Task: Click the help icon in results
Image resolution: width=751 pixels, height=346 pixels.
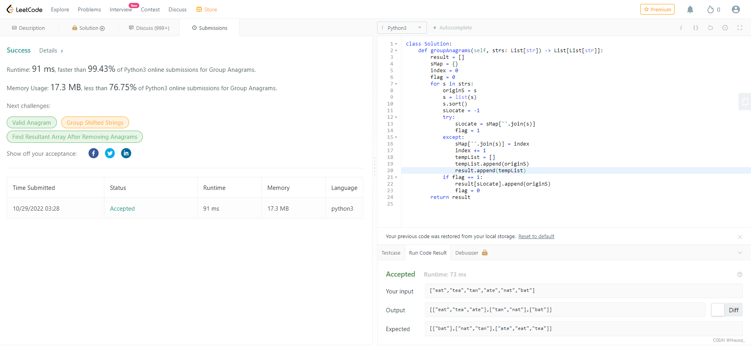Action: click(x=740, y=275)
